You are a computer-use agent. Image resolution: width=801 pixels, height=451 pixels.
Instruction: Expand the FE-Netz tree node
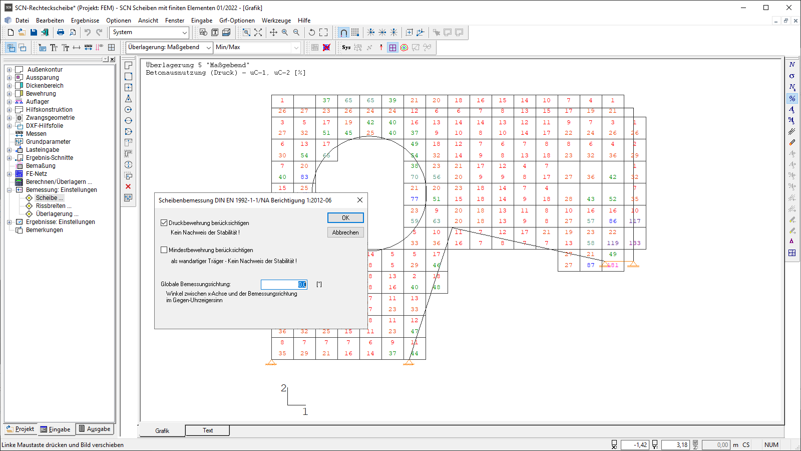point(9,174)
